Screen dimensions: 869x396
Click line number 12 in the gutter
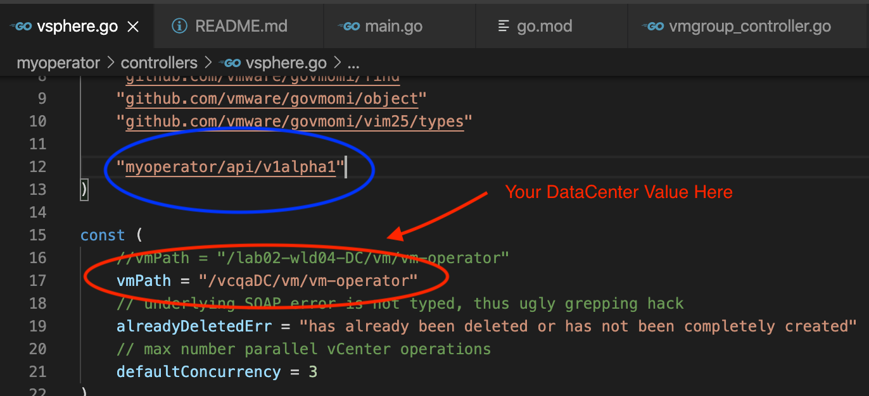(x=38, y=167)
